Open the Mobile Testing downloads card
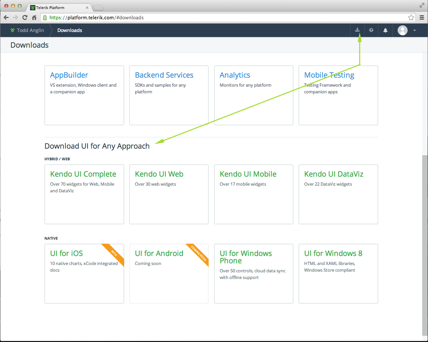The height and width of the screenshot is (342, 428). 338,95
